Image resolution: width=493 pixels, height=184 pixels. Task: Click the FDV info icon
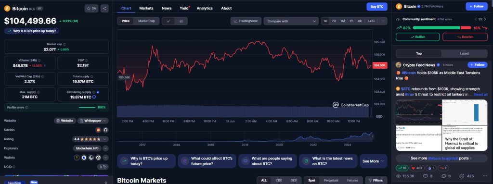(86, 60)
